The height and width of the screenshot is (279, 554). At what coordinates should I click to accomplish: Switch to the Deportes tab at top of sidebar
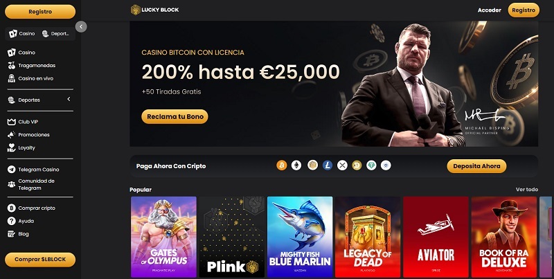[55, 33]
